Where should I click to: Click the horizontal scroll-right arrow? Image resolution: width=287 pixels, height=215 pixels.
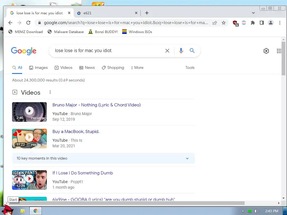click(279, 203)
